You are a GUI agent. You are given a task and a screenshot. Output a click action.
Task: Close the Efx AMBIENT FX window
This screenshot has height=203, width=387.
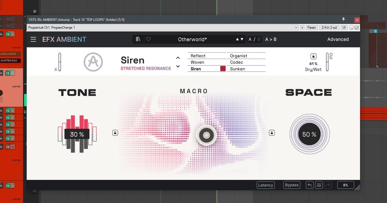coord(356,20)
